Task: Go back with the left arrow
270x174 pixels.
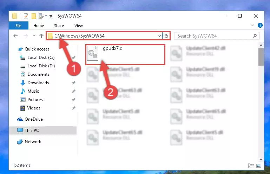Action: pyautogui.click(x=15, y=36)
